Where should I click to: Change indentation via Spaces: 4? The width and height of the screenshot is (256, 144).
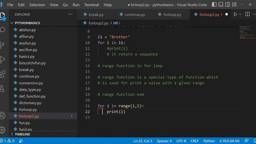164,141
